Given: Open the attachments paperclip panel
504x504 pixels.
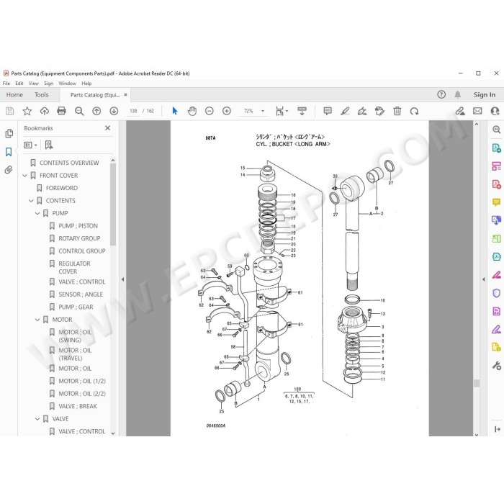Looking at the screenshot, I should (9, 169).
